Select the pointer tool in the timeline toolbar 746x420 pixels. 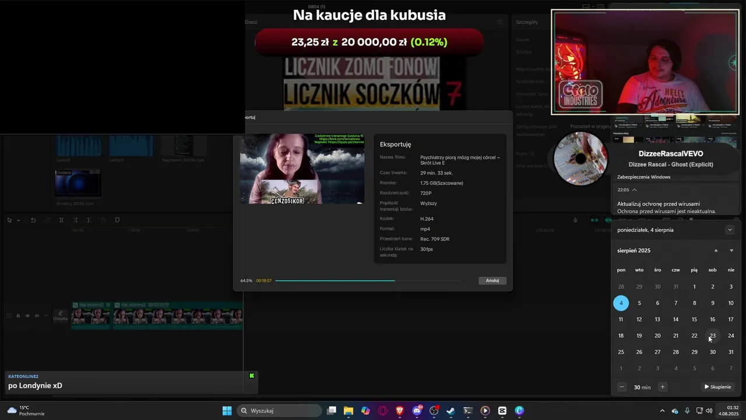click(9, 220)
